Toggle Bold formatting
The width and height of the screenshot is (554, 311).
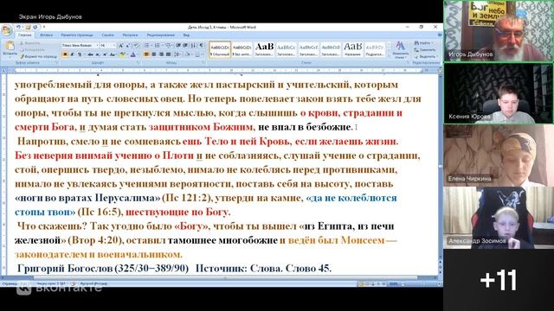pyautogui.click(x=65, y=54)
